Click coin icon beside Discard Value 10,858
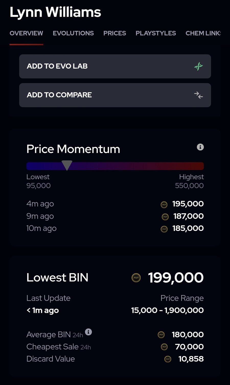 tap(168, 359)
